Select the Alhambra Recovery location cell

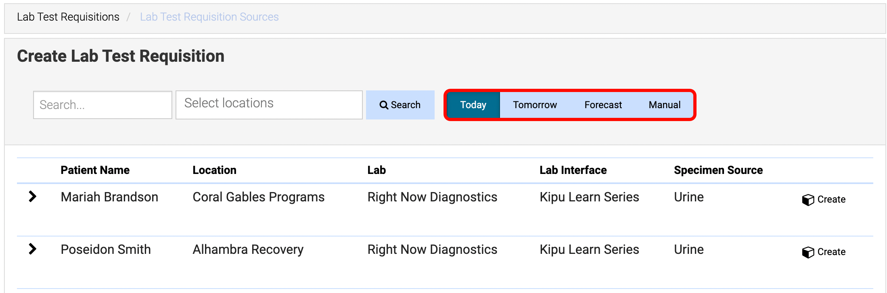(x=248, y=249)
